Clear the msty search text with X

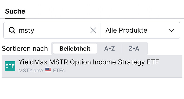pos(93,30)
